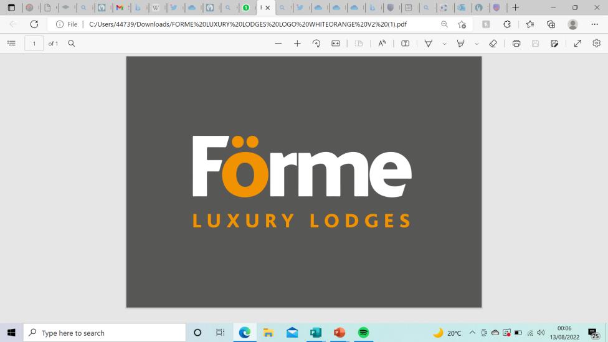Viewport: 608px width, 342px height.
Task: Switch to the Outlook tab
Action: (x=461, y=7)
